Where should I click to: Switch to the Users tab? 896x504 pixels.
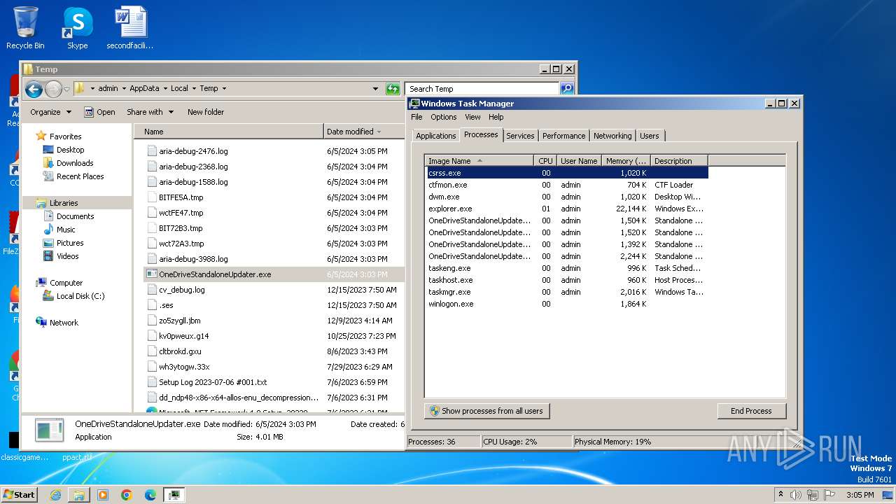coord(650,136)
